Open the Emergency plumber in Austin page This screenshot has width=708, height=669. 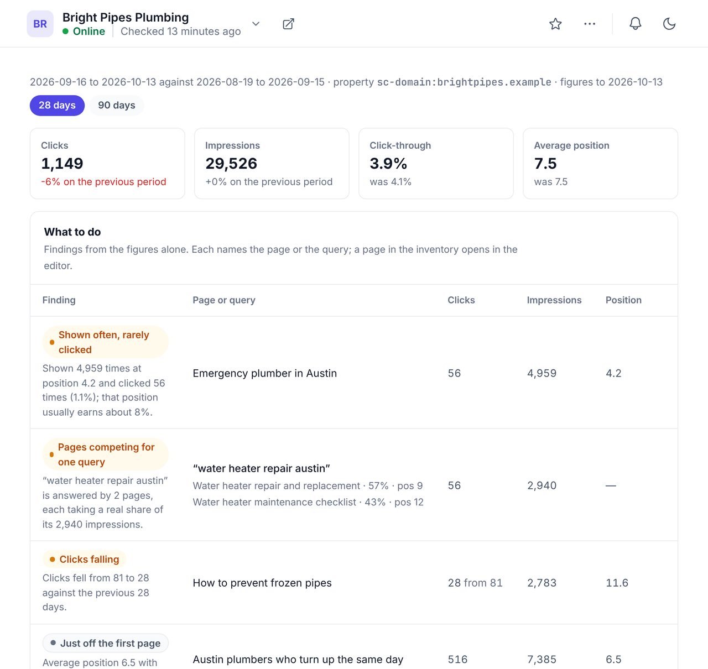point(265,373)
